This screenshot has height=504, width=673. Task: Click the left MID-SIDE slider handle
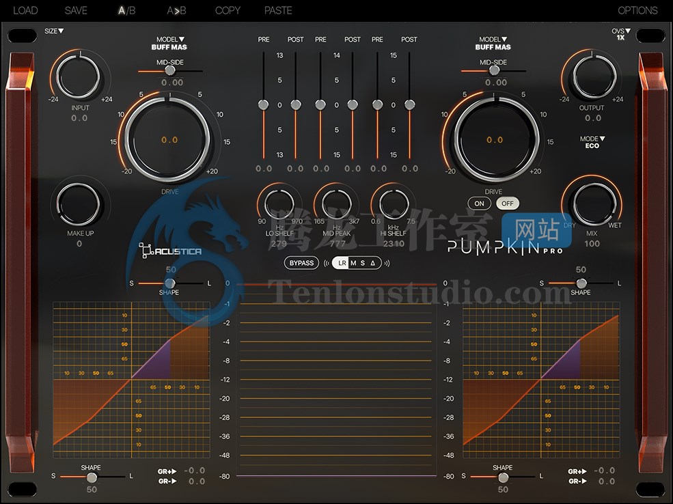coord(170,70)
